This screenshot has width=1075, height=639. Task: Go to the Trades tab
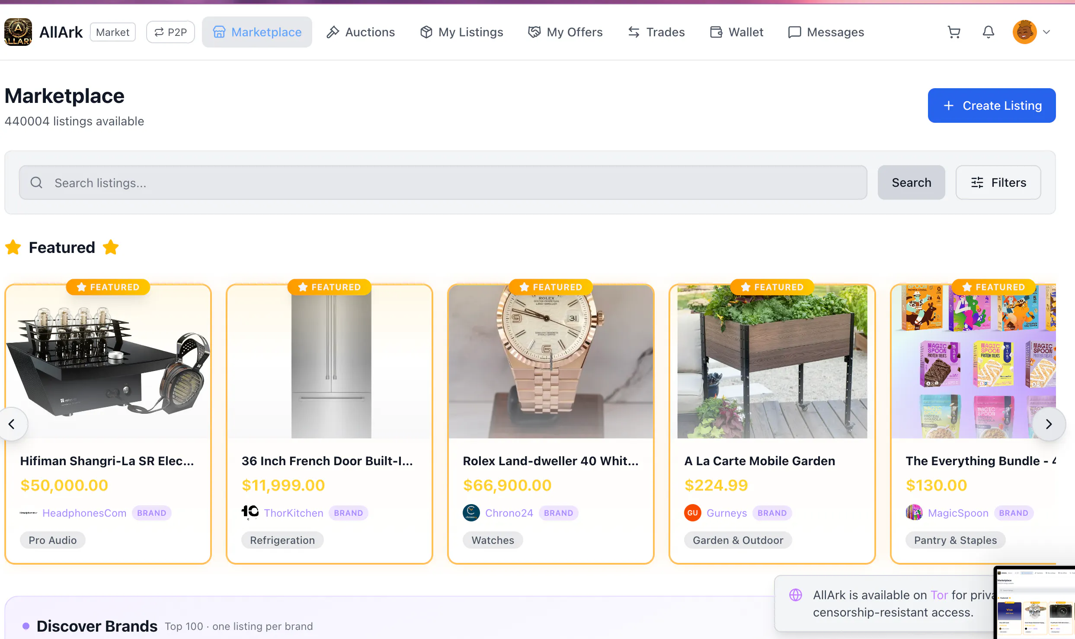656,32
